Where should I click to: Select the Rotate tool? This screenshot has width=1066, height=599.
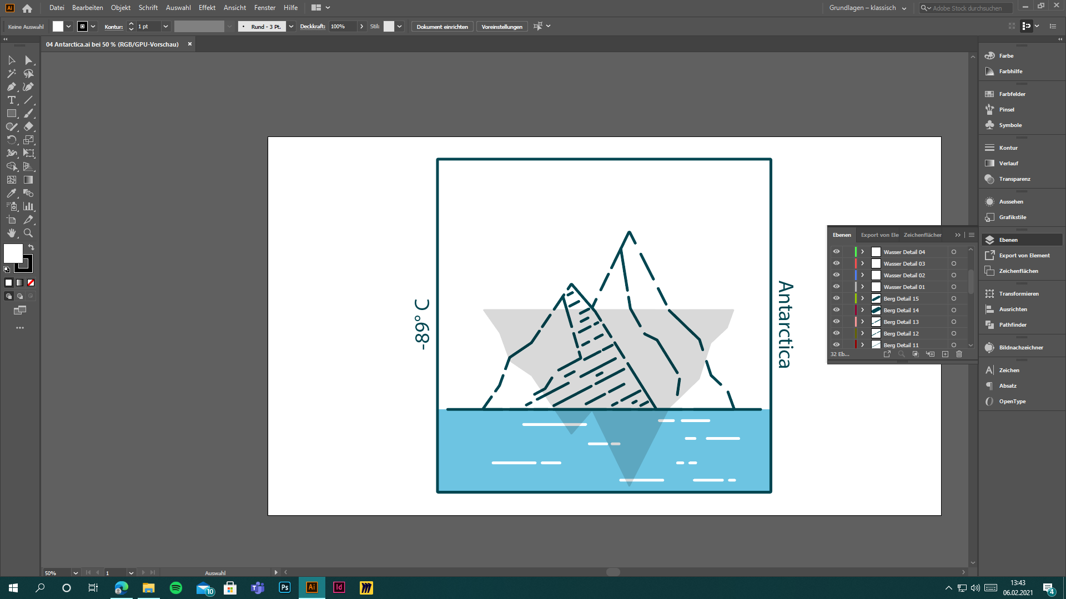click(12, 140)
